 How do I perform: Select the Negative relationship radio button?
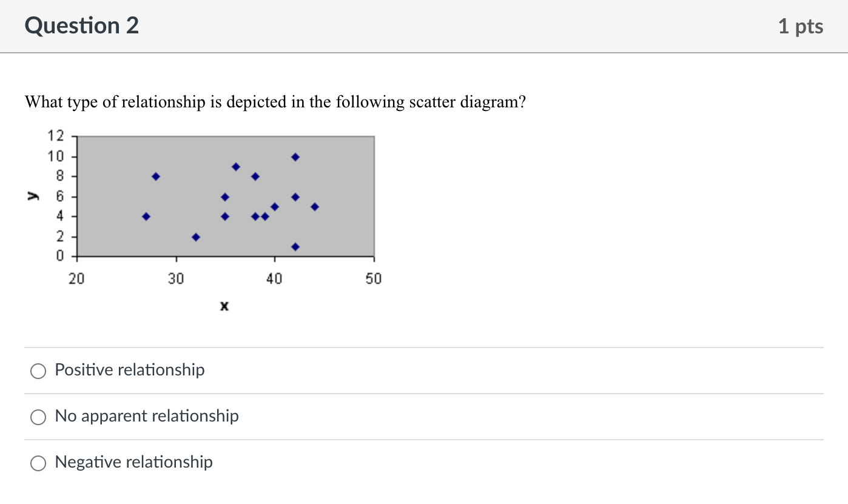coord(38,463)
